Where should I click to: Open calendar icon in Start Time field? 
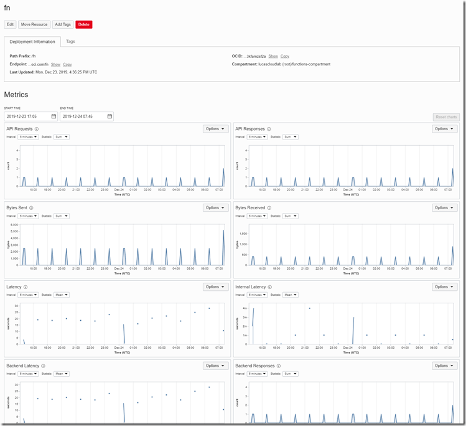coord(54,116)
